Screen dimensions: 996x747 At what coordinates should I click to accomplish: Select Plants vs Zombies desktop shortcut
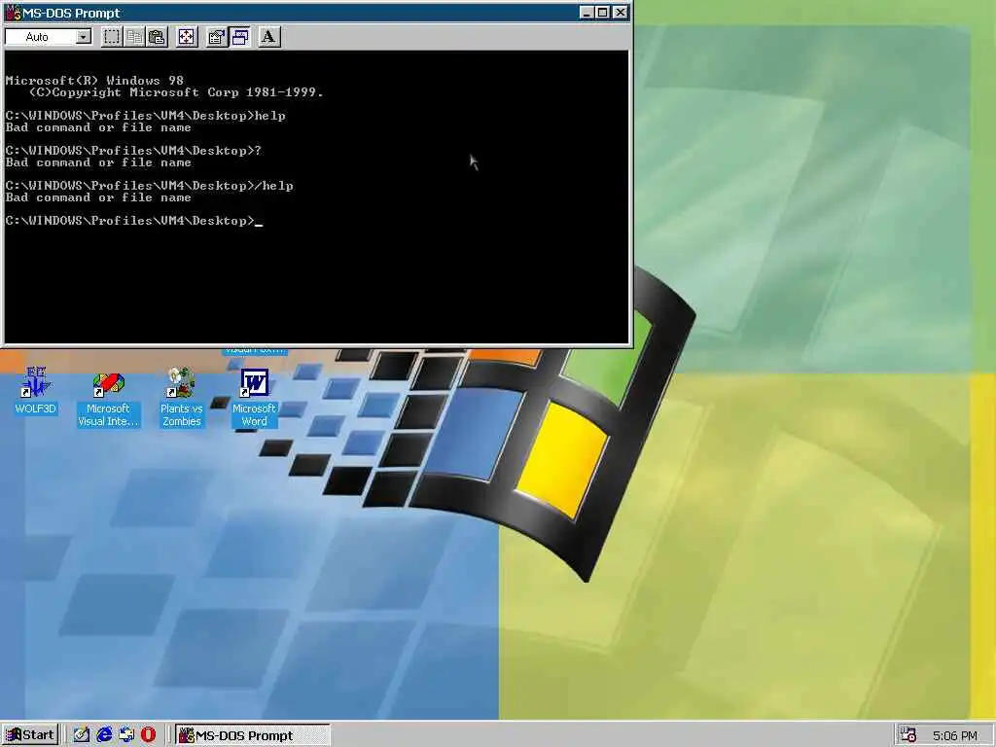(x=181, y=398)
